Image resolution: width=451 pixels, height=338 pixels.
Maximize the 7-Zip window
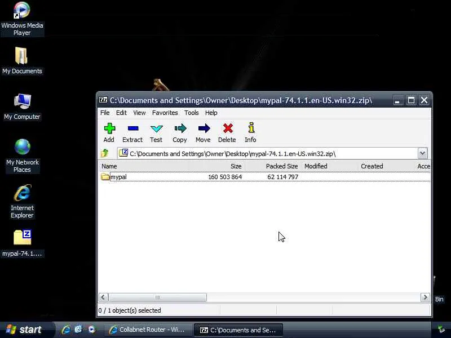(411, 100)
